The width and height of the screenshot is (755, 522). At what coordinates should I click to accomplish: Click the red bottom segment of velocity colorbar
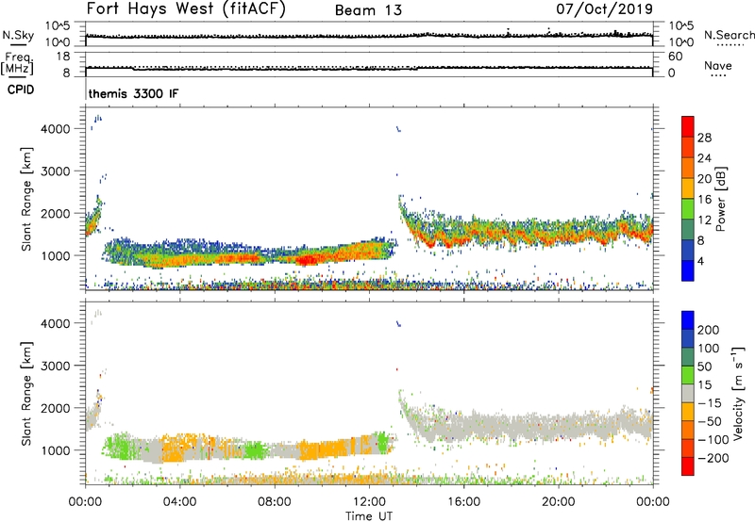pos(688,466)
